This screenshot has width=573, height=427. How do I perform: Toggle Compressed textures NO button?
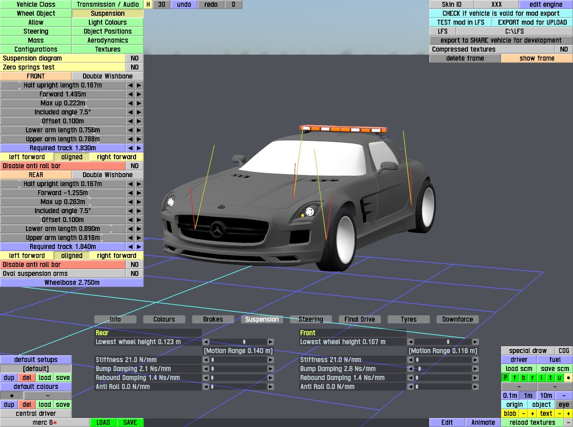tap(564, 49)
